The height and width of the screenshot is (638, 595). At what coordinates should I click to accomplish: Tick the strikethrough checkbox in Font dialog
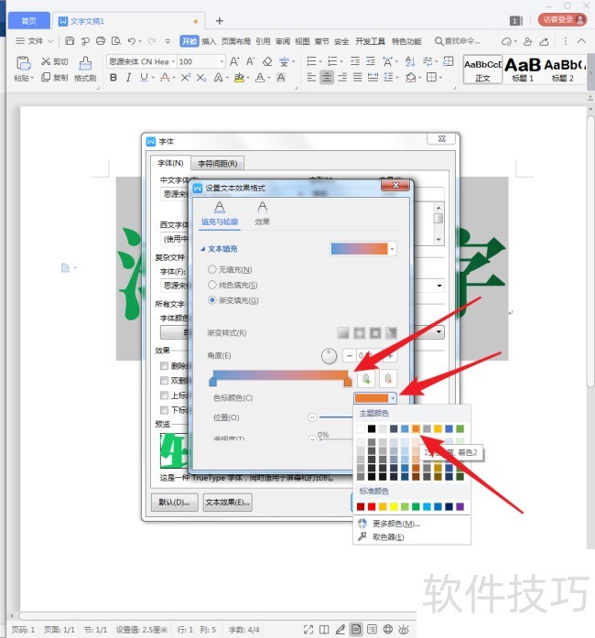[164, 366]
